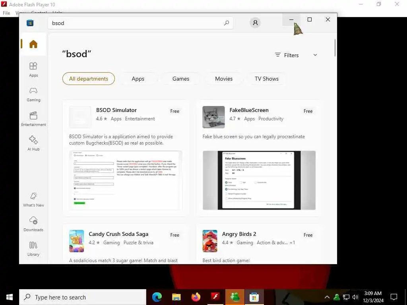Click Free price on FakeBlueScreen
407x305 pixels.
click(x=308, y=111)
